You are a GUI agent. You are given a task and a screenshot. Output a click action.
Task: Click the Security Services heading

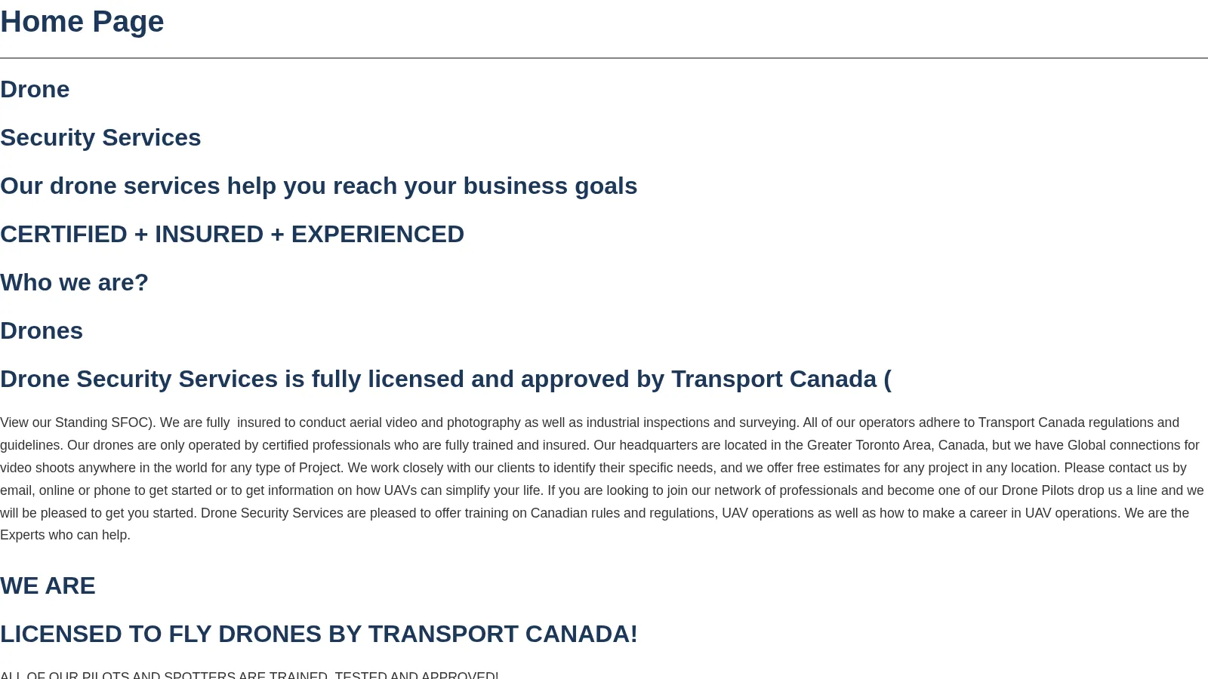click(100, 137)
